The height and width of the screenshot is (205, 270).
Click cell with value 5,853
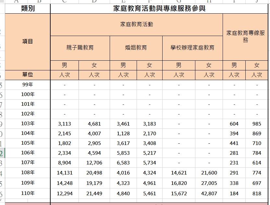tap(123, 153)
